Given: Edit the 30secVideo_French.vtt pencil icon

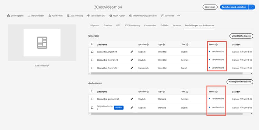Looking at the screenshot, I should pyautogui.click(x=132, y=68).
